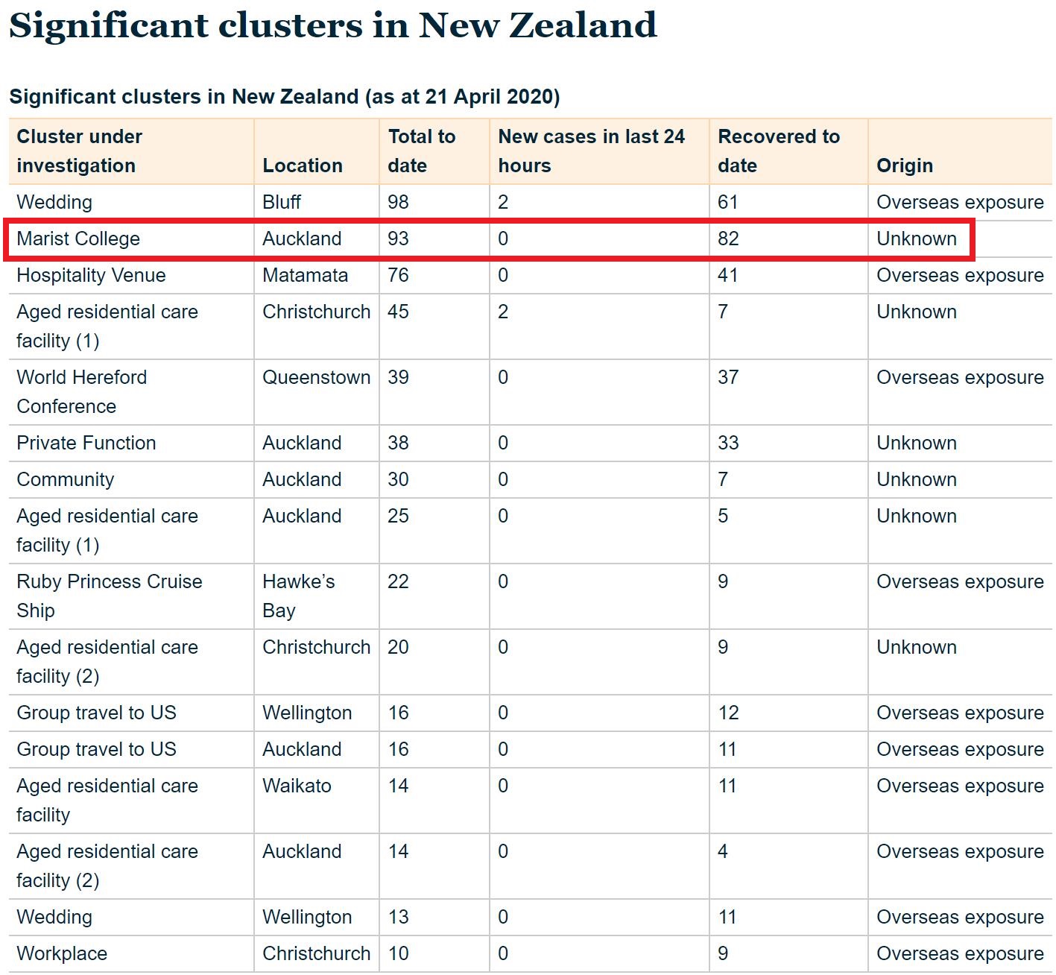Click total '30' in the Community row
The width and height of the screenshot is (1056, 975).
[x=398, y=479]
